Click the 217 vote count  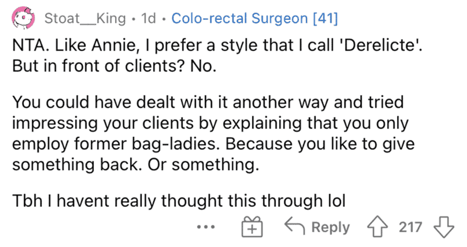click(x=410, y=227)
